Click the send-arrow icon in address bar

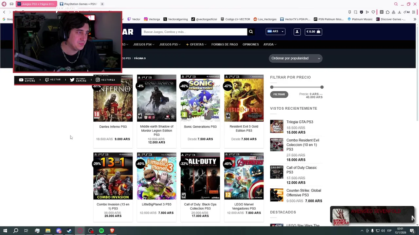click(x=367, y=12)
